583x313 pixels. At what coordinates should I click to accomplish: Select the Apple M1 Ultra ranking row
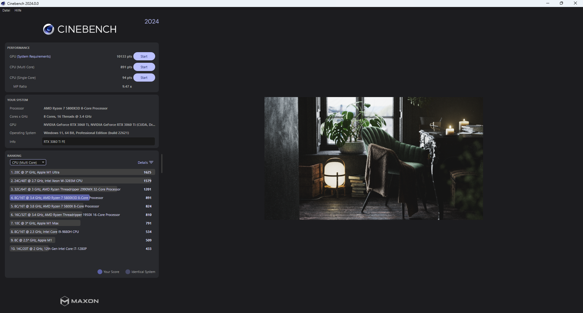[82, 172]
